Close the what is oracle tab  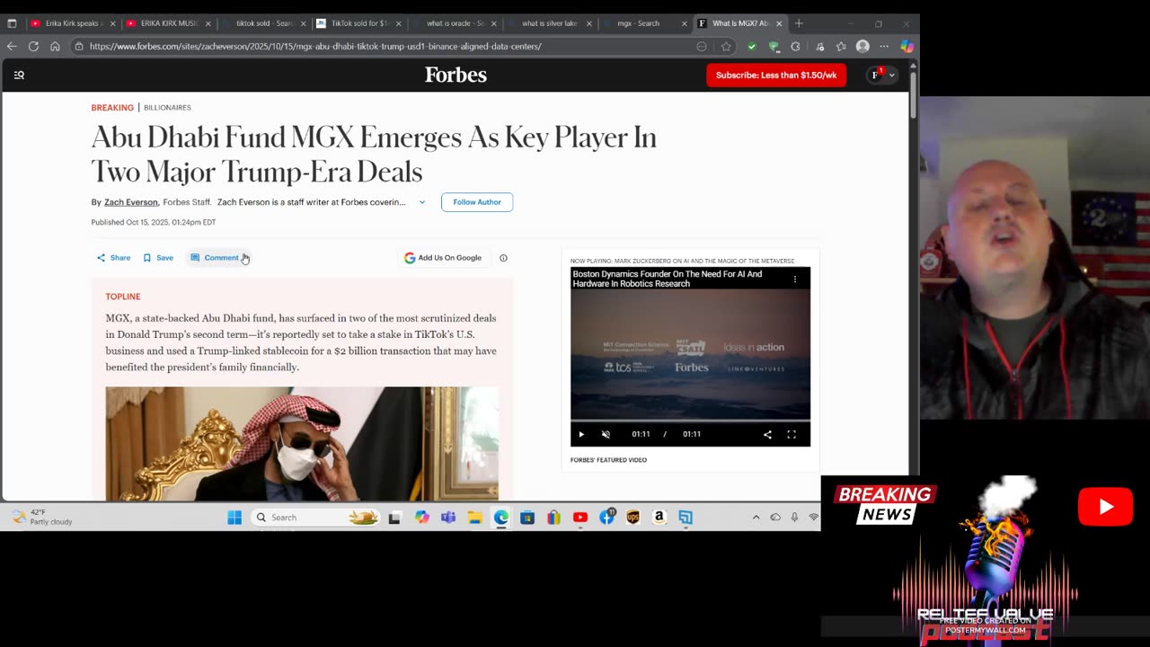point(493,23)
